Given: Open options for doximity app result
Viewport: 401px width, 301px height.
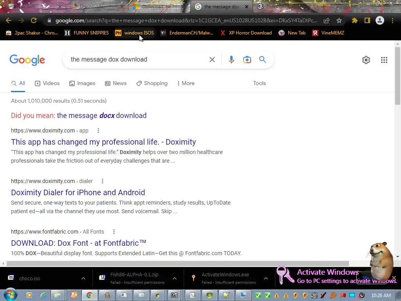Looking at the screenshot, I should [98, 131].
